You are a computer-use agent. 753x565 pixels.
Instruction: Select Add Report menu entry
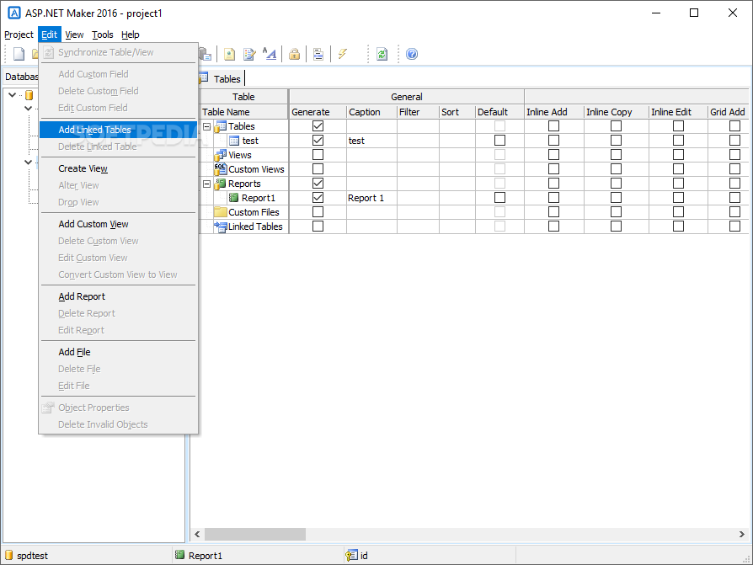click(x=119, y=296)
